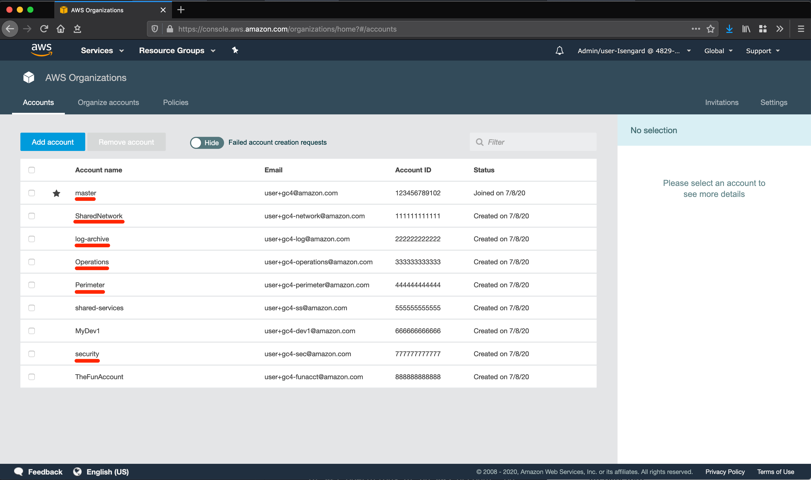The image size is (811, 480).
Task: Toggle the select-all accounts checkbox
Action: [31, 170]
